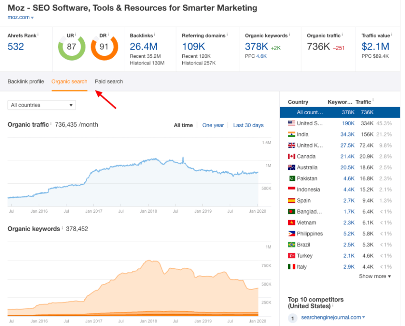Click the info icon next to Traffic value
405x326 pixels.
tap(392, 34)
